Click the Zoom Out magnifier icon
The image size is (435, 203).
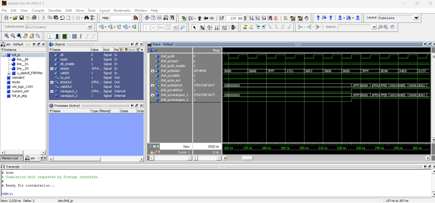(13, 36)
